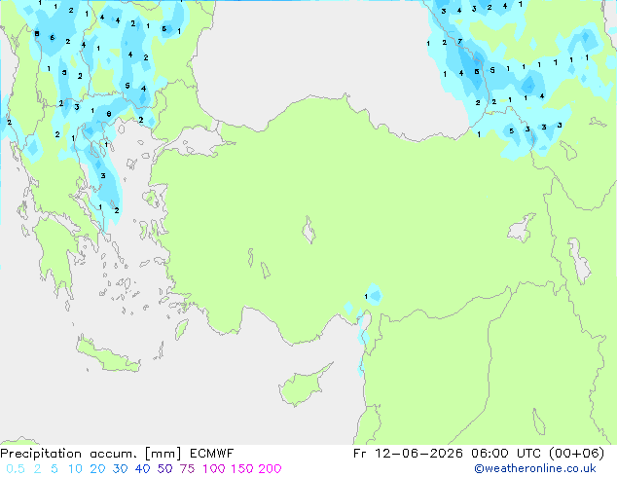Select the ECMWF model label
617x477 pixels.
point(212,454)
